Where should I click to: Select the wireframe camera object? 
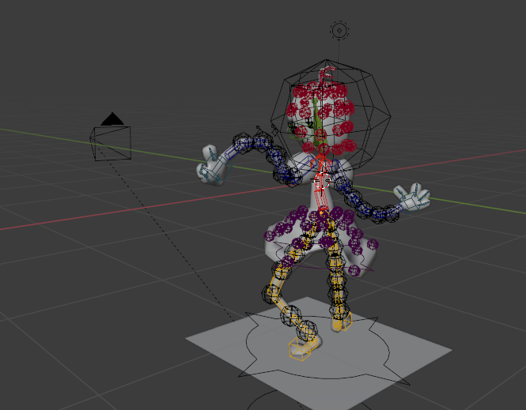click(111, 137)
